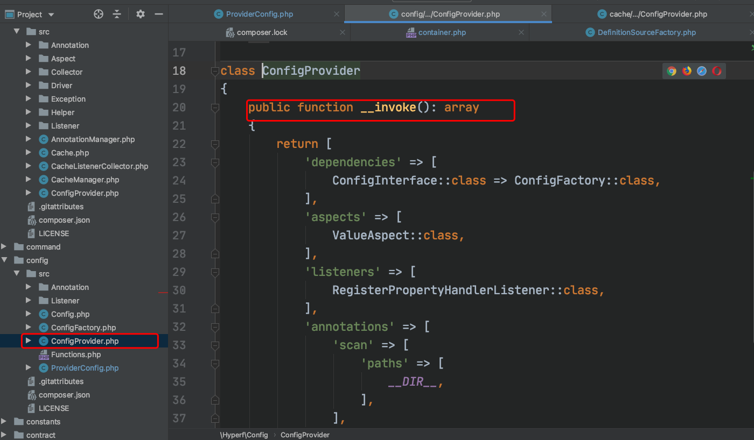Screen dimensions: 754x440
Task: Preview in Chrome browser icon
Action: pyautogui.click(x=672, y=71)
